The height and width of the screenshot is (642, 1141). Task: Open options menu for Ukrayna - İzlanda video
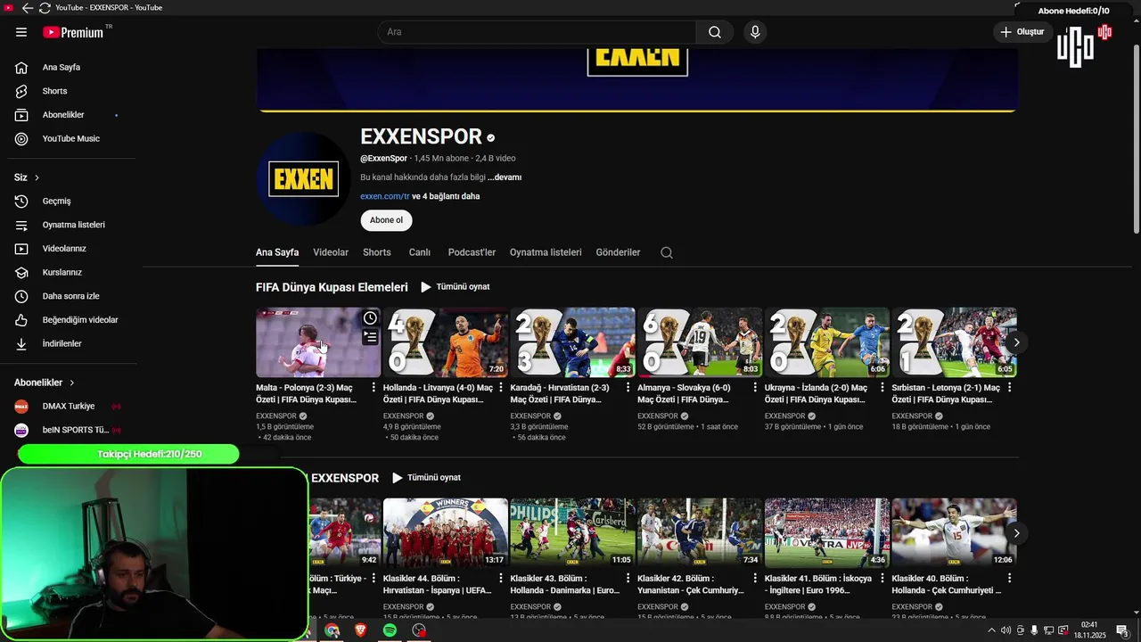tap(882, 388)
